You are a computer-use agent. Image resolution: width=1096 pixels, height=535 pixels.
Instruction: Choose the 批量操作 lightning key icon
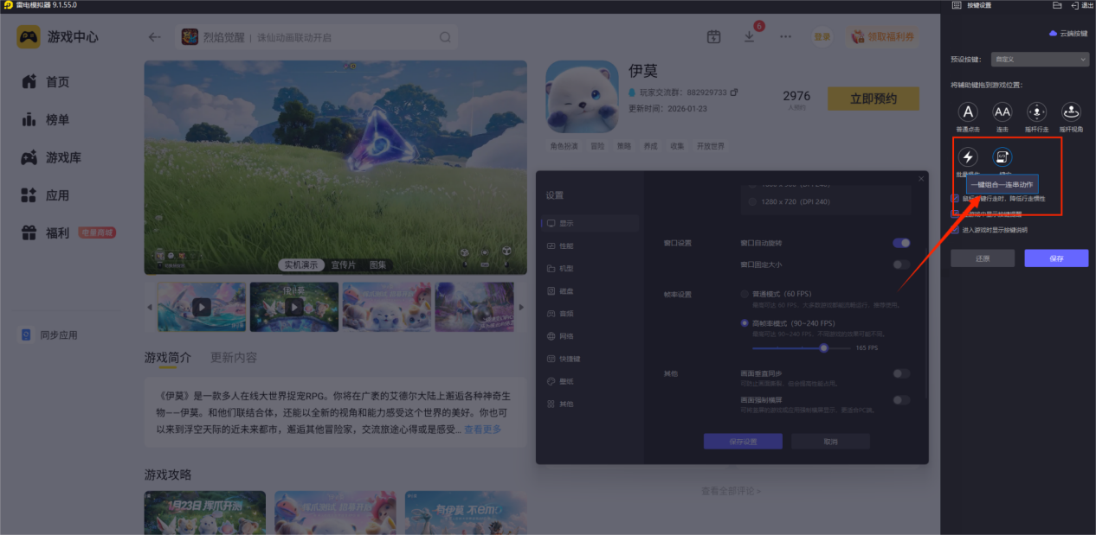[968, 157]
